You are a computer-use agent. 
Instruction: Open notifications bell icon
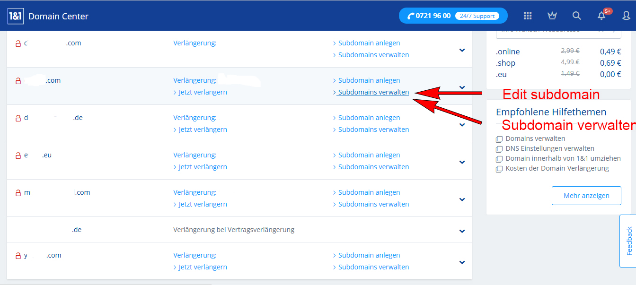[x=601, y=16]
